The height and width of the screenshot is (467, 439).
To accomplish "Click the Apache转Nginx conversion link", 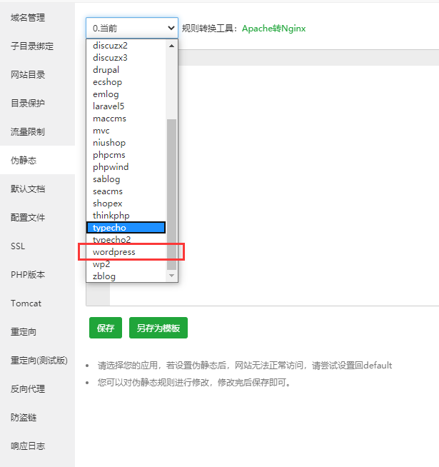I will 273,29.
